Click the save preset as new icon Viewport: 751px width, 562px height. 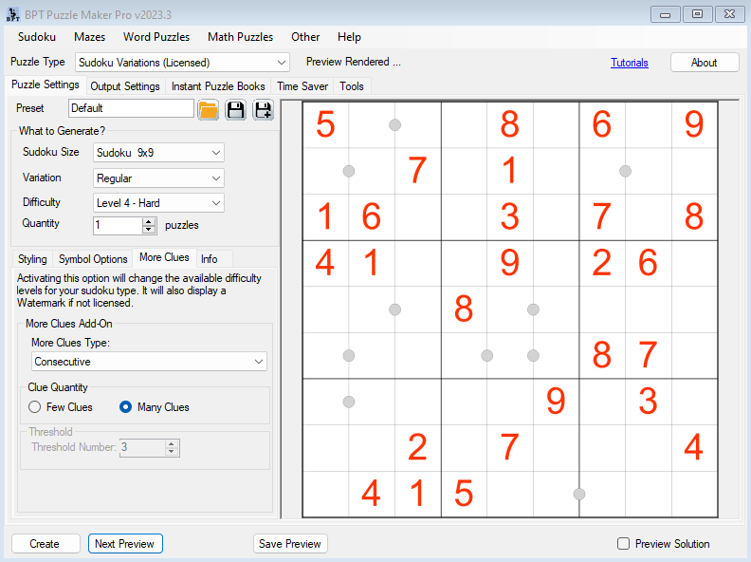(x=262, y=109)
